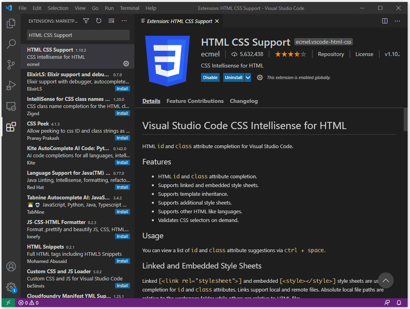Click the Extension: HTML CSS Support tab

179,21
